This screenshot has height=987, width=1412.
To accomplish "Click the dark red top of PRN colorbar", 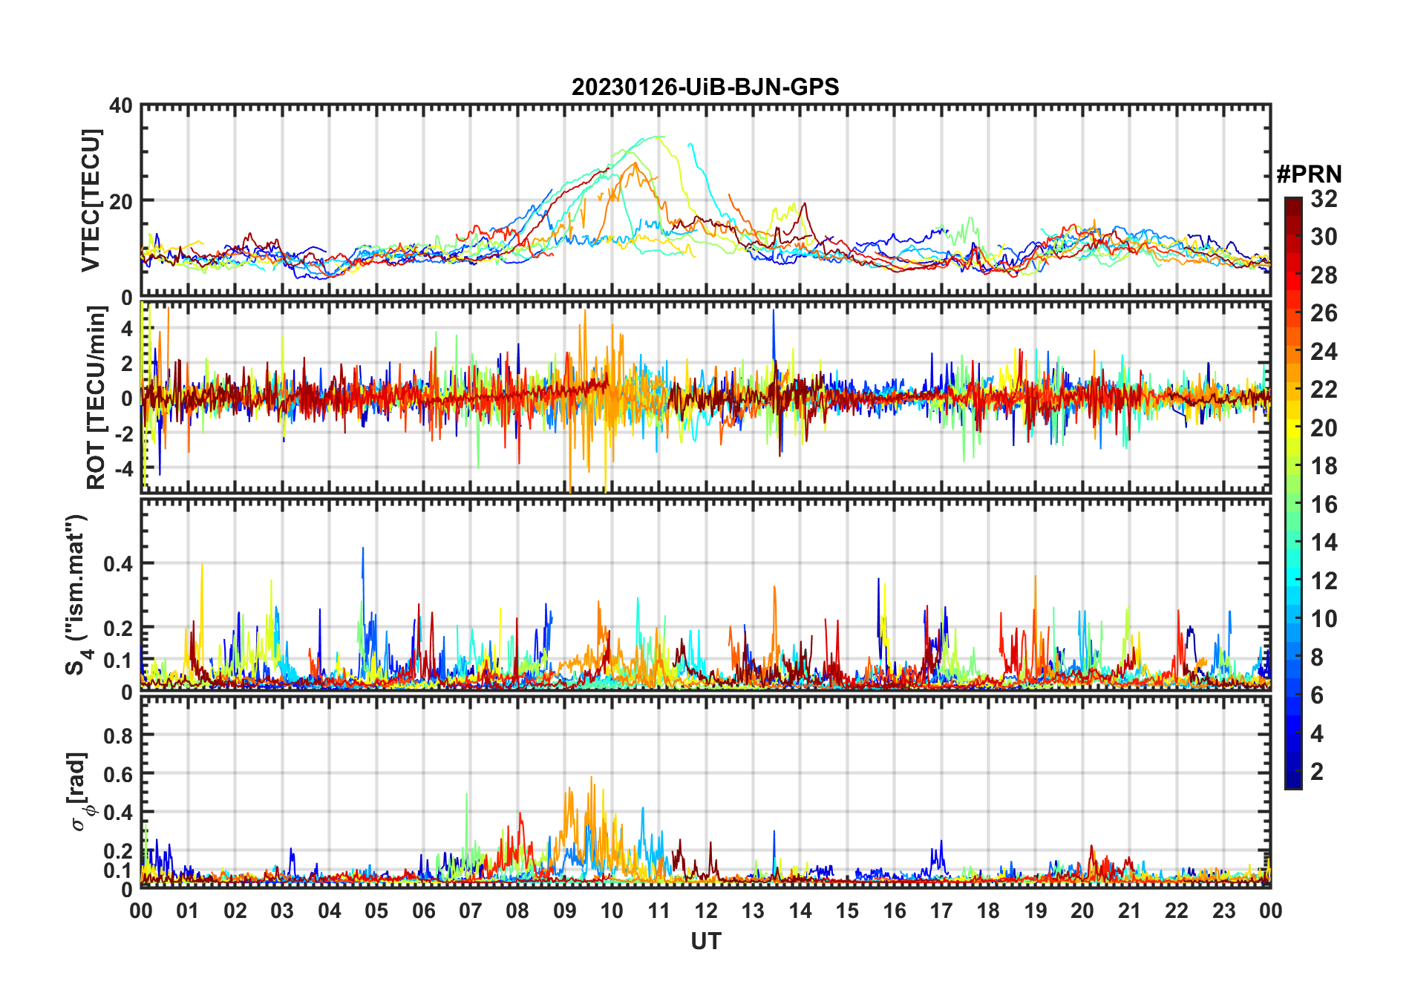I will [x=1292, y=203].
